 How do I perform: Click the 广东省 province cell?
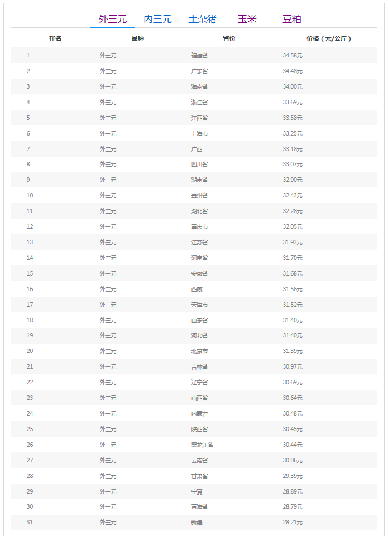point(199,71)
